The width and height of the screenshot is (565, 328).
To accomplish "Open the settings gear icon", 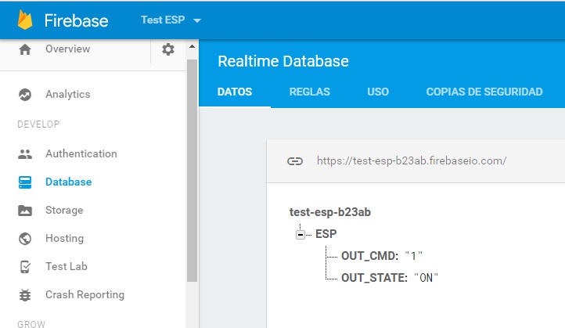I will pos(168,49).
